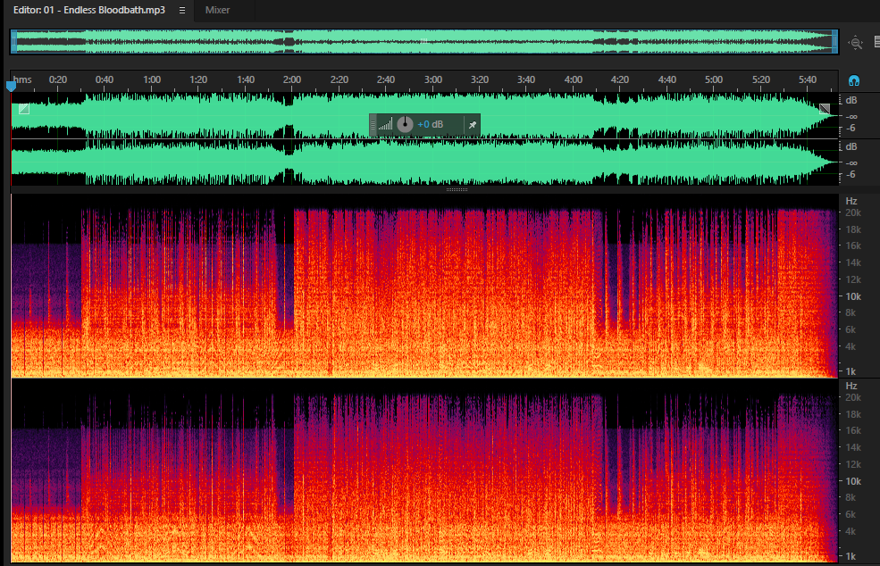Click 6k on the lower spectrogram scale
880x566 pixels.
[x=851, y=514]
